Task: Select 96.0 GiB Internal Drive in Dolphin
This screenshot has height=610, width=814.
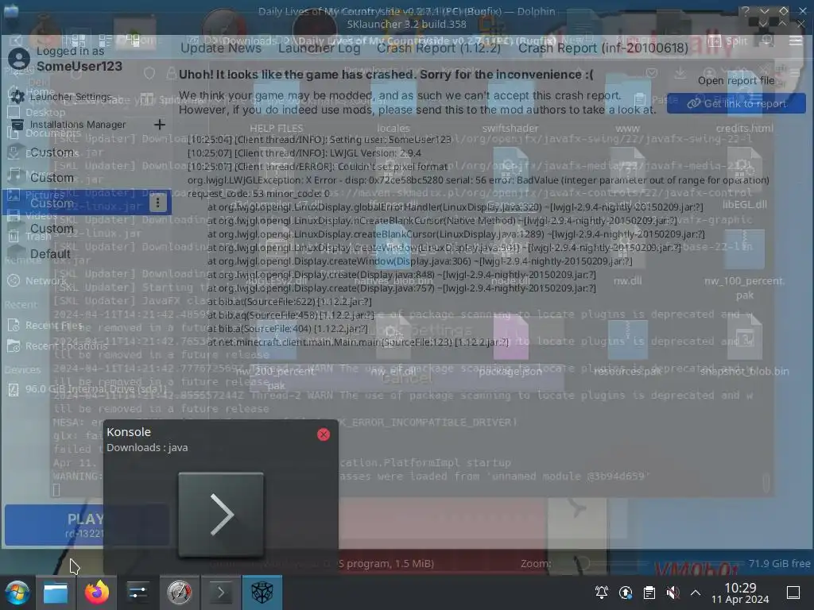Action: [x=87, y=389]
